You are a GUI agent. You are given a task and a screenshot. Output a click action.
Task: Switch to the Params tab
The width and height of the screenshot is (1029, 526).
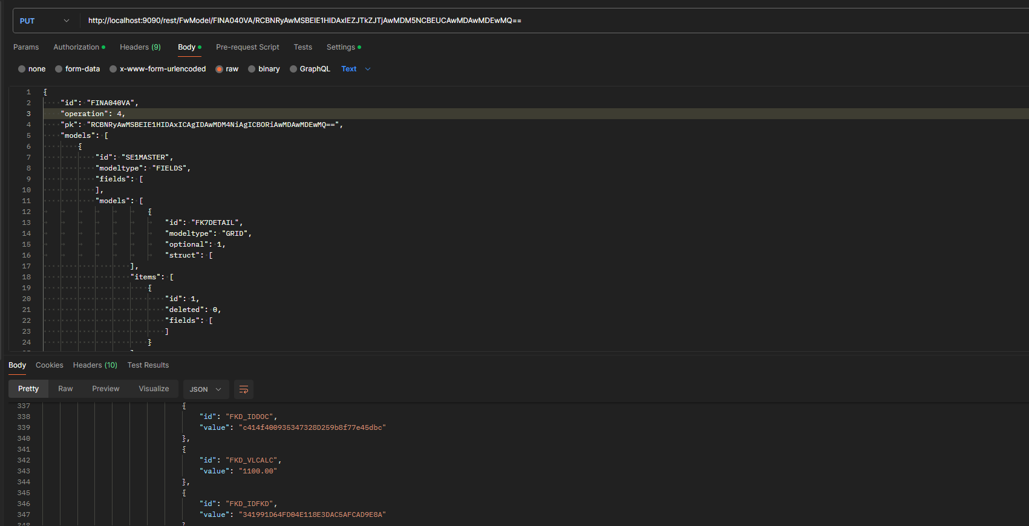26,47
